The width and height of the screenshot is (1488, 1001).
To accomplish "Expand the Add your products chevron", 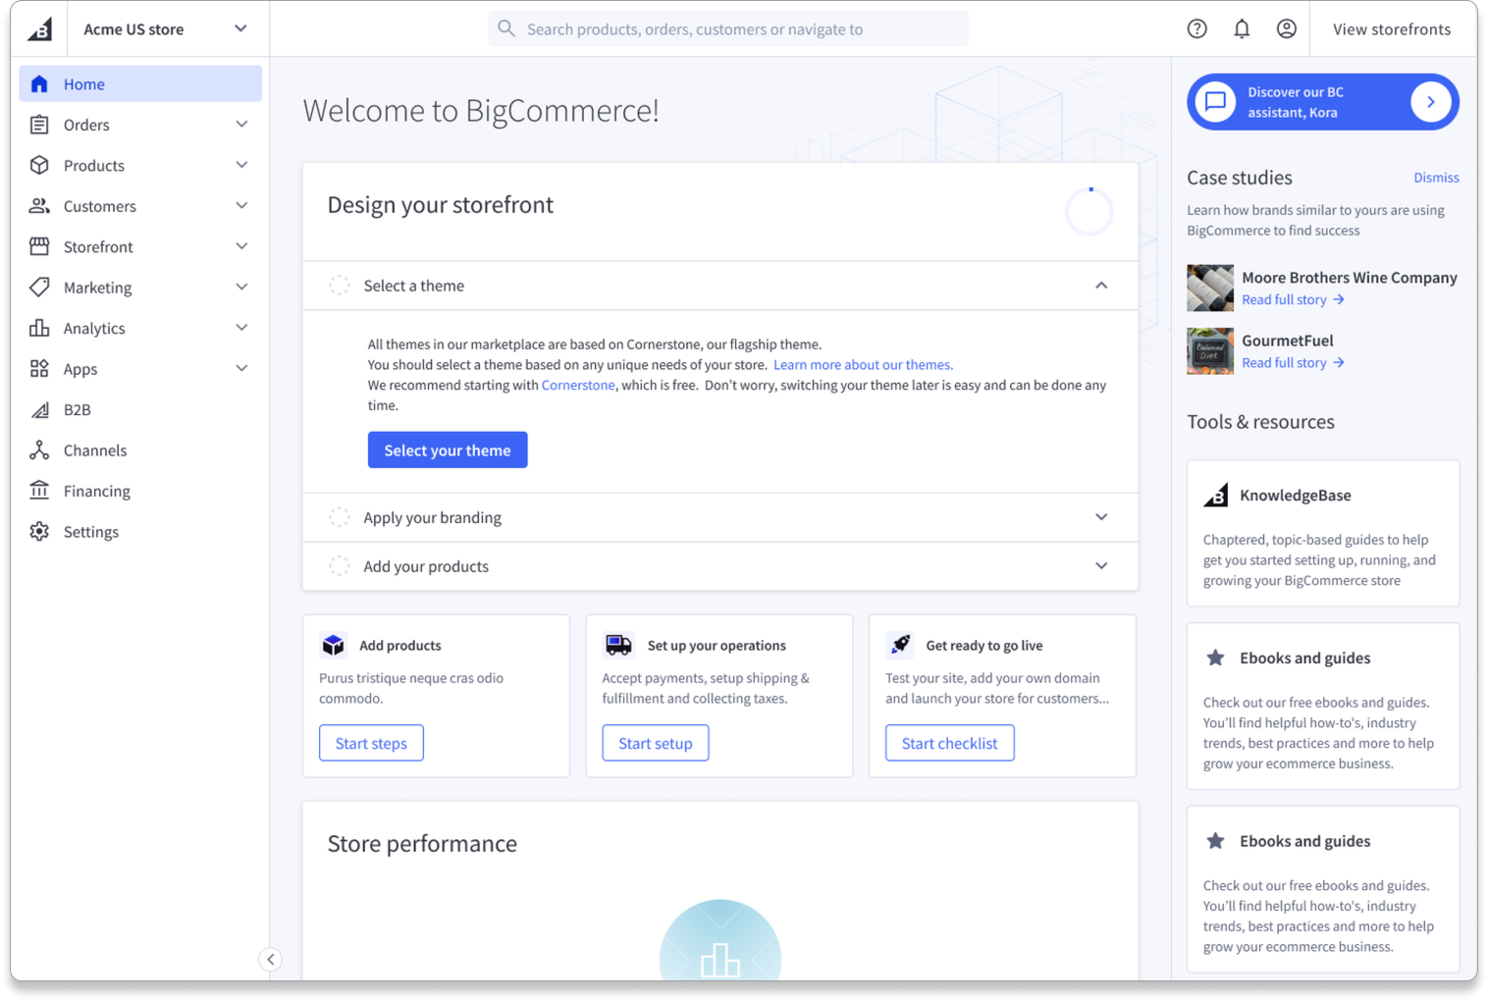I will tap(1101, 566).
